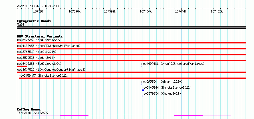Click the 167397k ruler tick label
Image resolution: width=254 pixels, height=119 pixels.
click(39, 11)
